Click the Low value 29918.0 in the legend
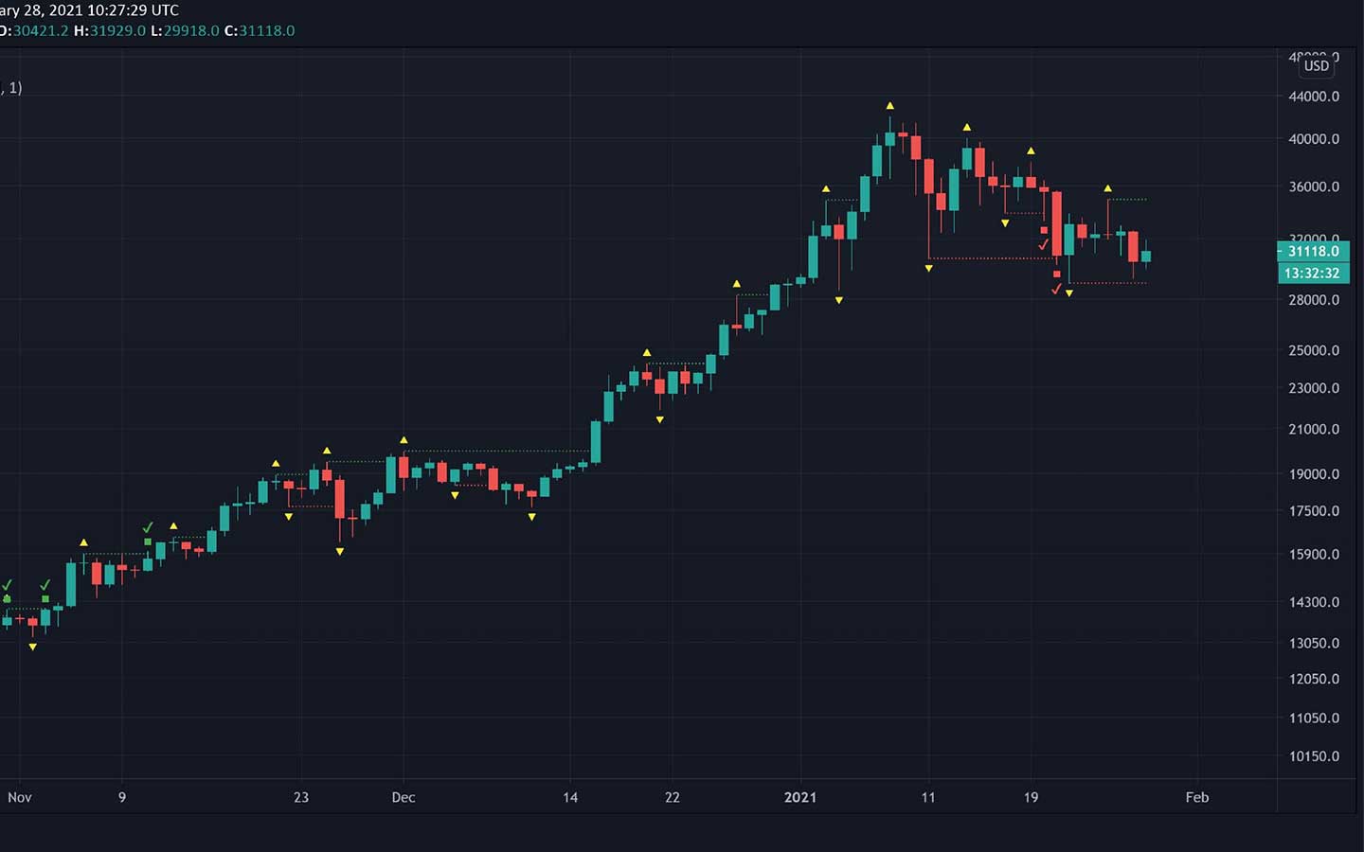This screenshot has width=1364, height=852. click(192, 30)
